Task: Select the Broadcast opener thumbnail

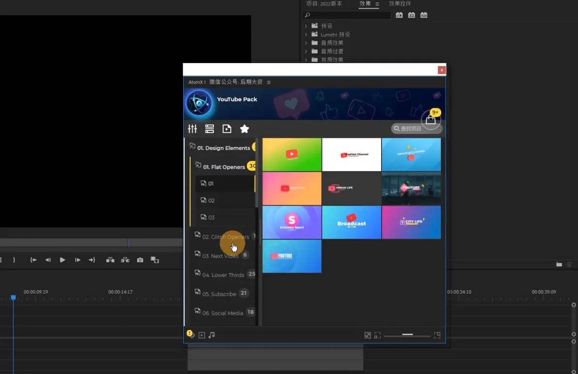Action: tap(352, 222)
